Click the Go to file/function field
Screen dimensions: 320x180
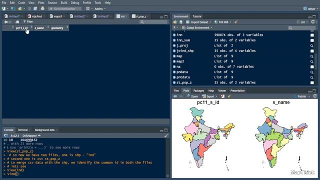click(64, 9)
